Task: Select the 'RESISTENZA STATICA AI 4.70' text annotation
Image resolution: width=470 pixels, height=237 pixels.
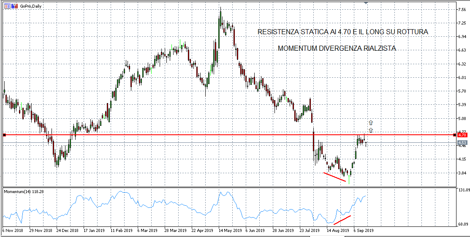Action: tap(342, 32)
